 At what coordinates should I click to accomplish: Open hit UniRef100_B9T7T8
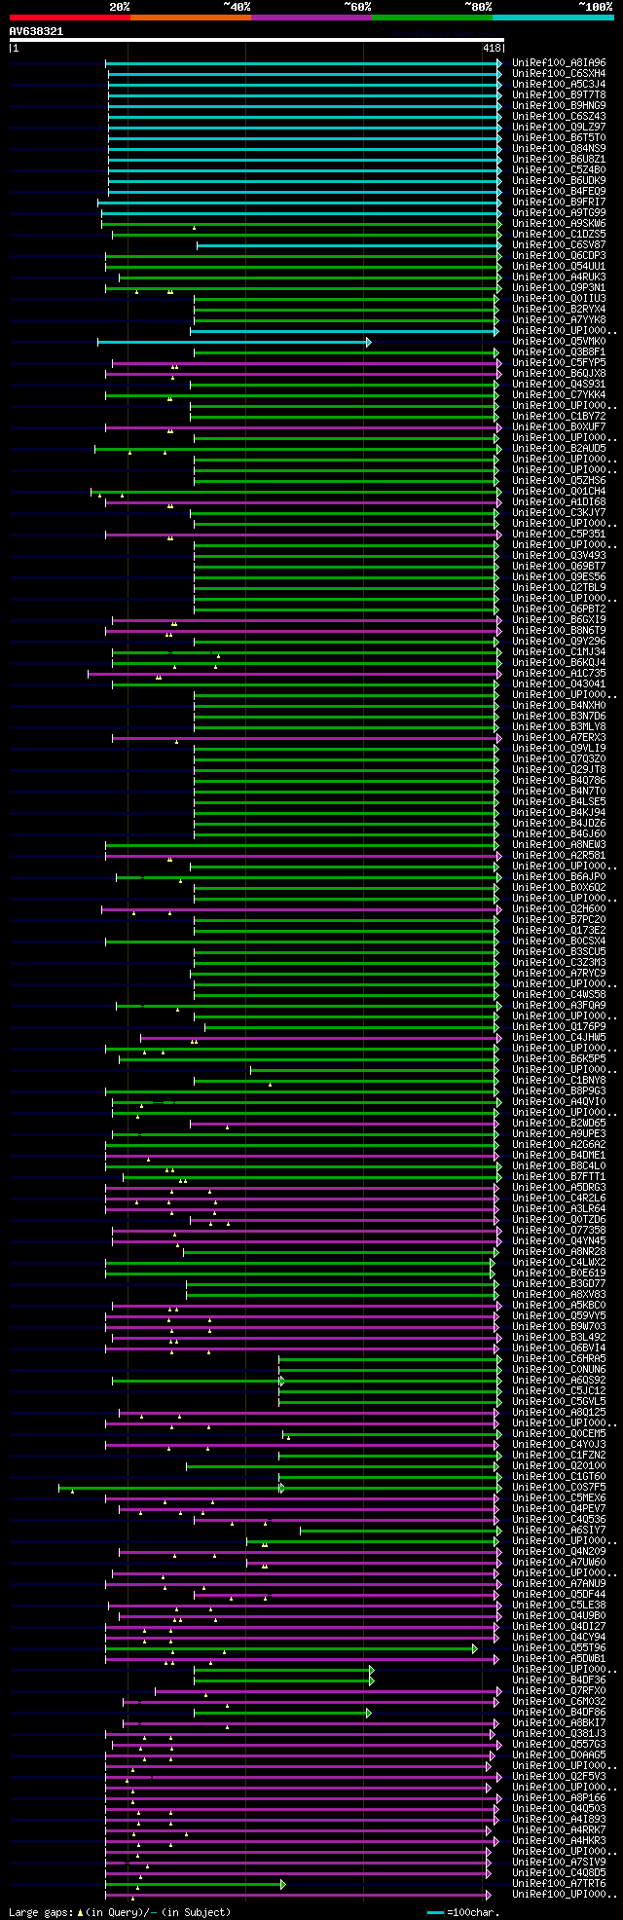coord(559,94)
